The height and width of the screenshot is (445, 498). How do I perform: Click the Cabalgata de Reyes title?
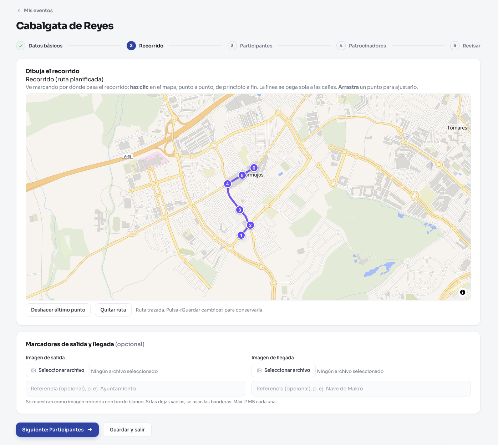click(65, 26)
